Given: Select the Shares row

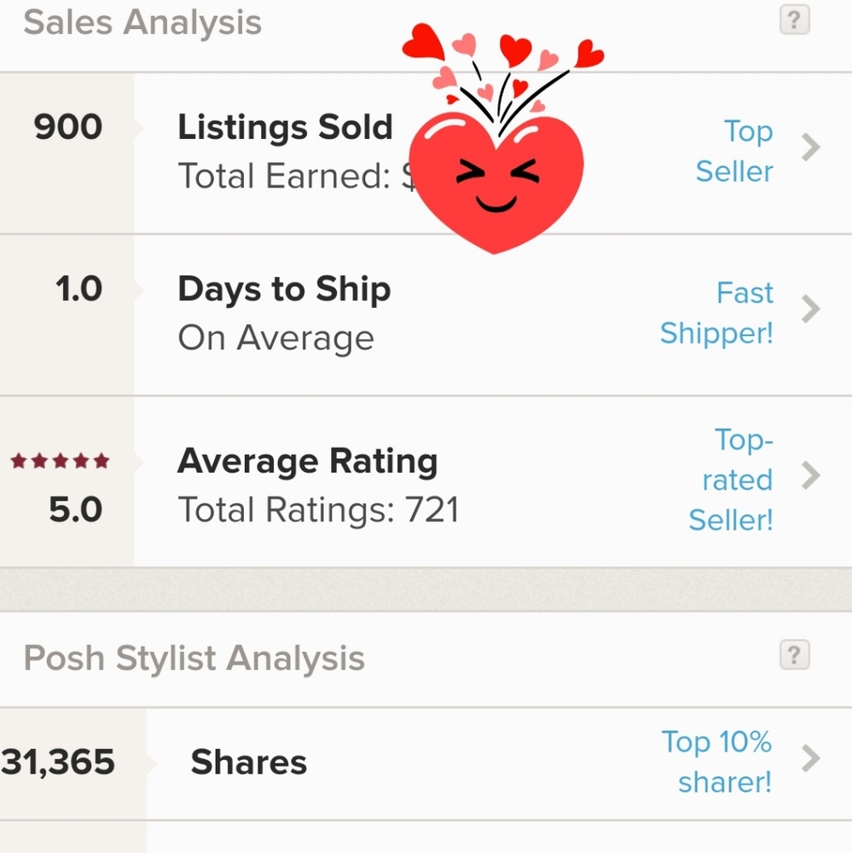Looking at the screenshot, I should click(426, 763).
